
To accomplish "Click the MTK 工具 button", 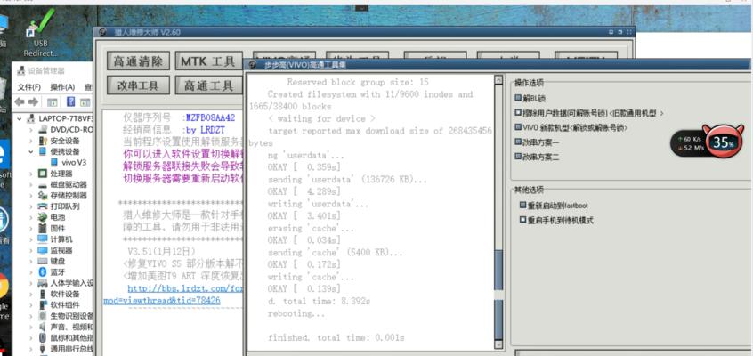I will click(x=209, y=61).
